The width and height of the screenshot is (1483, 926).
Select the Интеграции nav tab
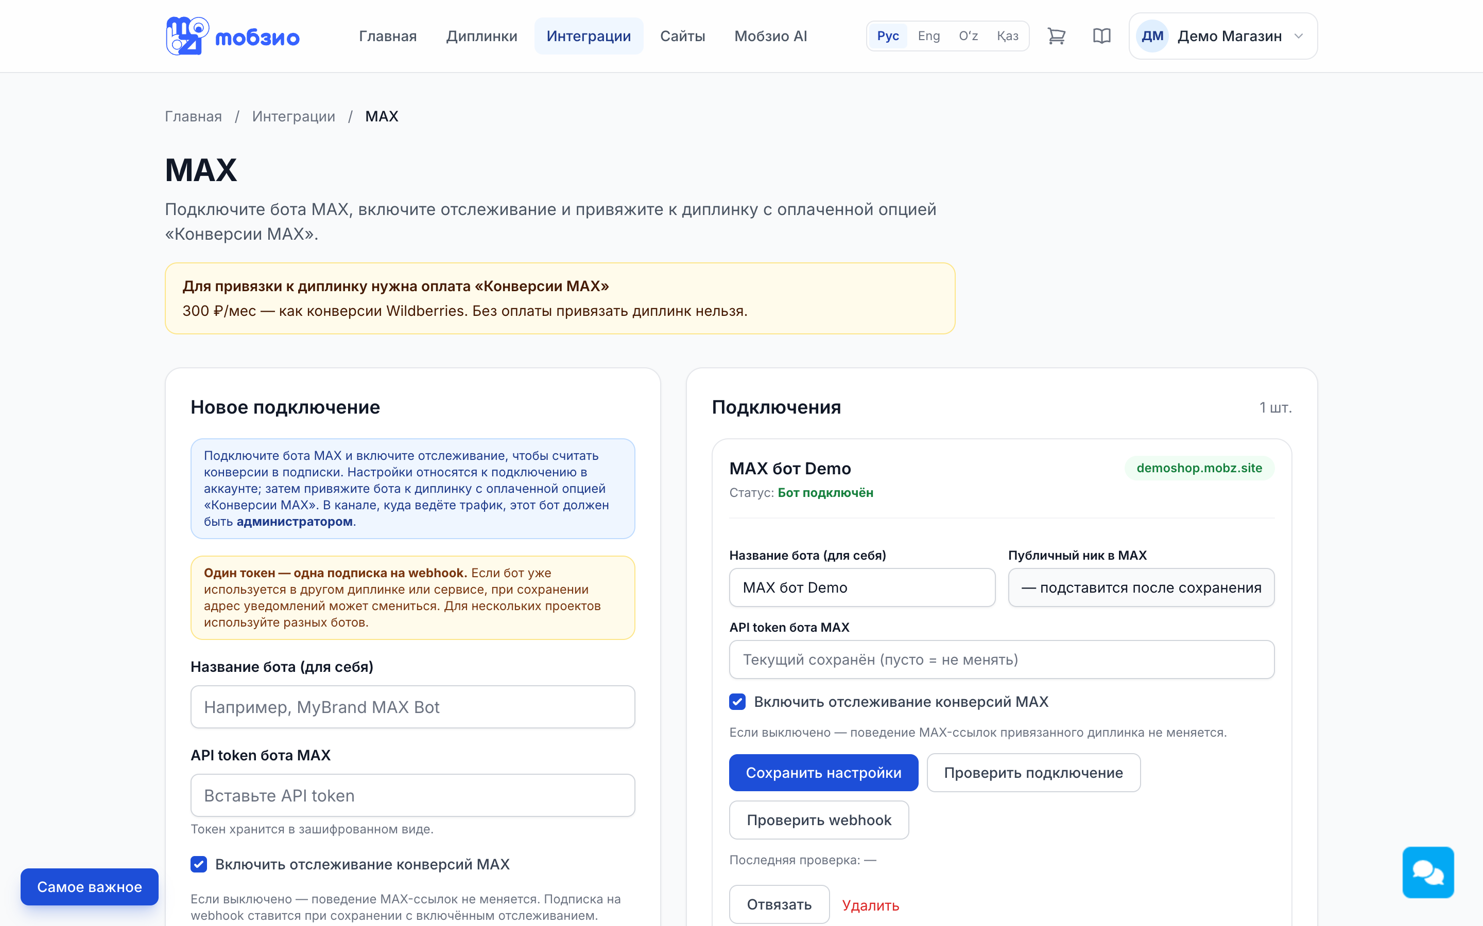point(588,36)
